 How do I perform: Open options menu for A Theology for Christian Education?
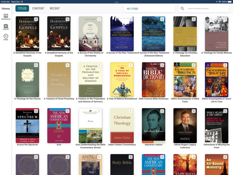click(194, 19)
